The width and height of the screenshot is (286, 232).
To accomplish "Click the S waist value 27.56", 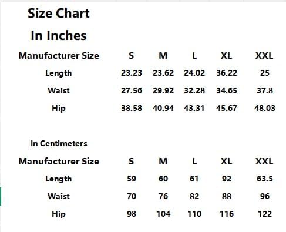I will coord(132,90).
